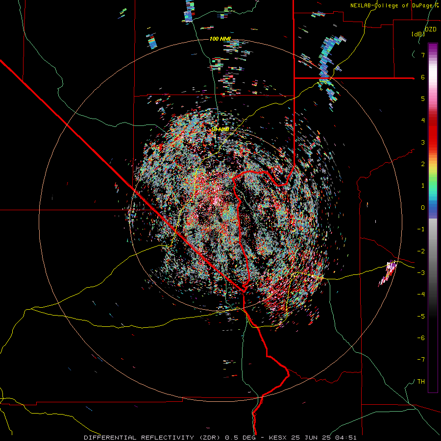Click the -6 tick label on the color scale
The height and width of the screenshot is (441, 441).
point(421,338)
